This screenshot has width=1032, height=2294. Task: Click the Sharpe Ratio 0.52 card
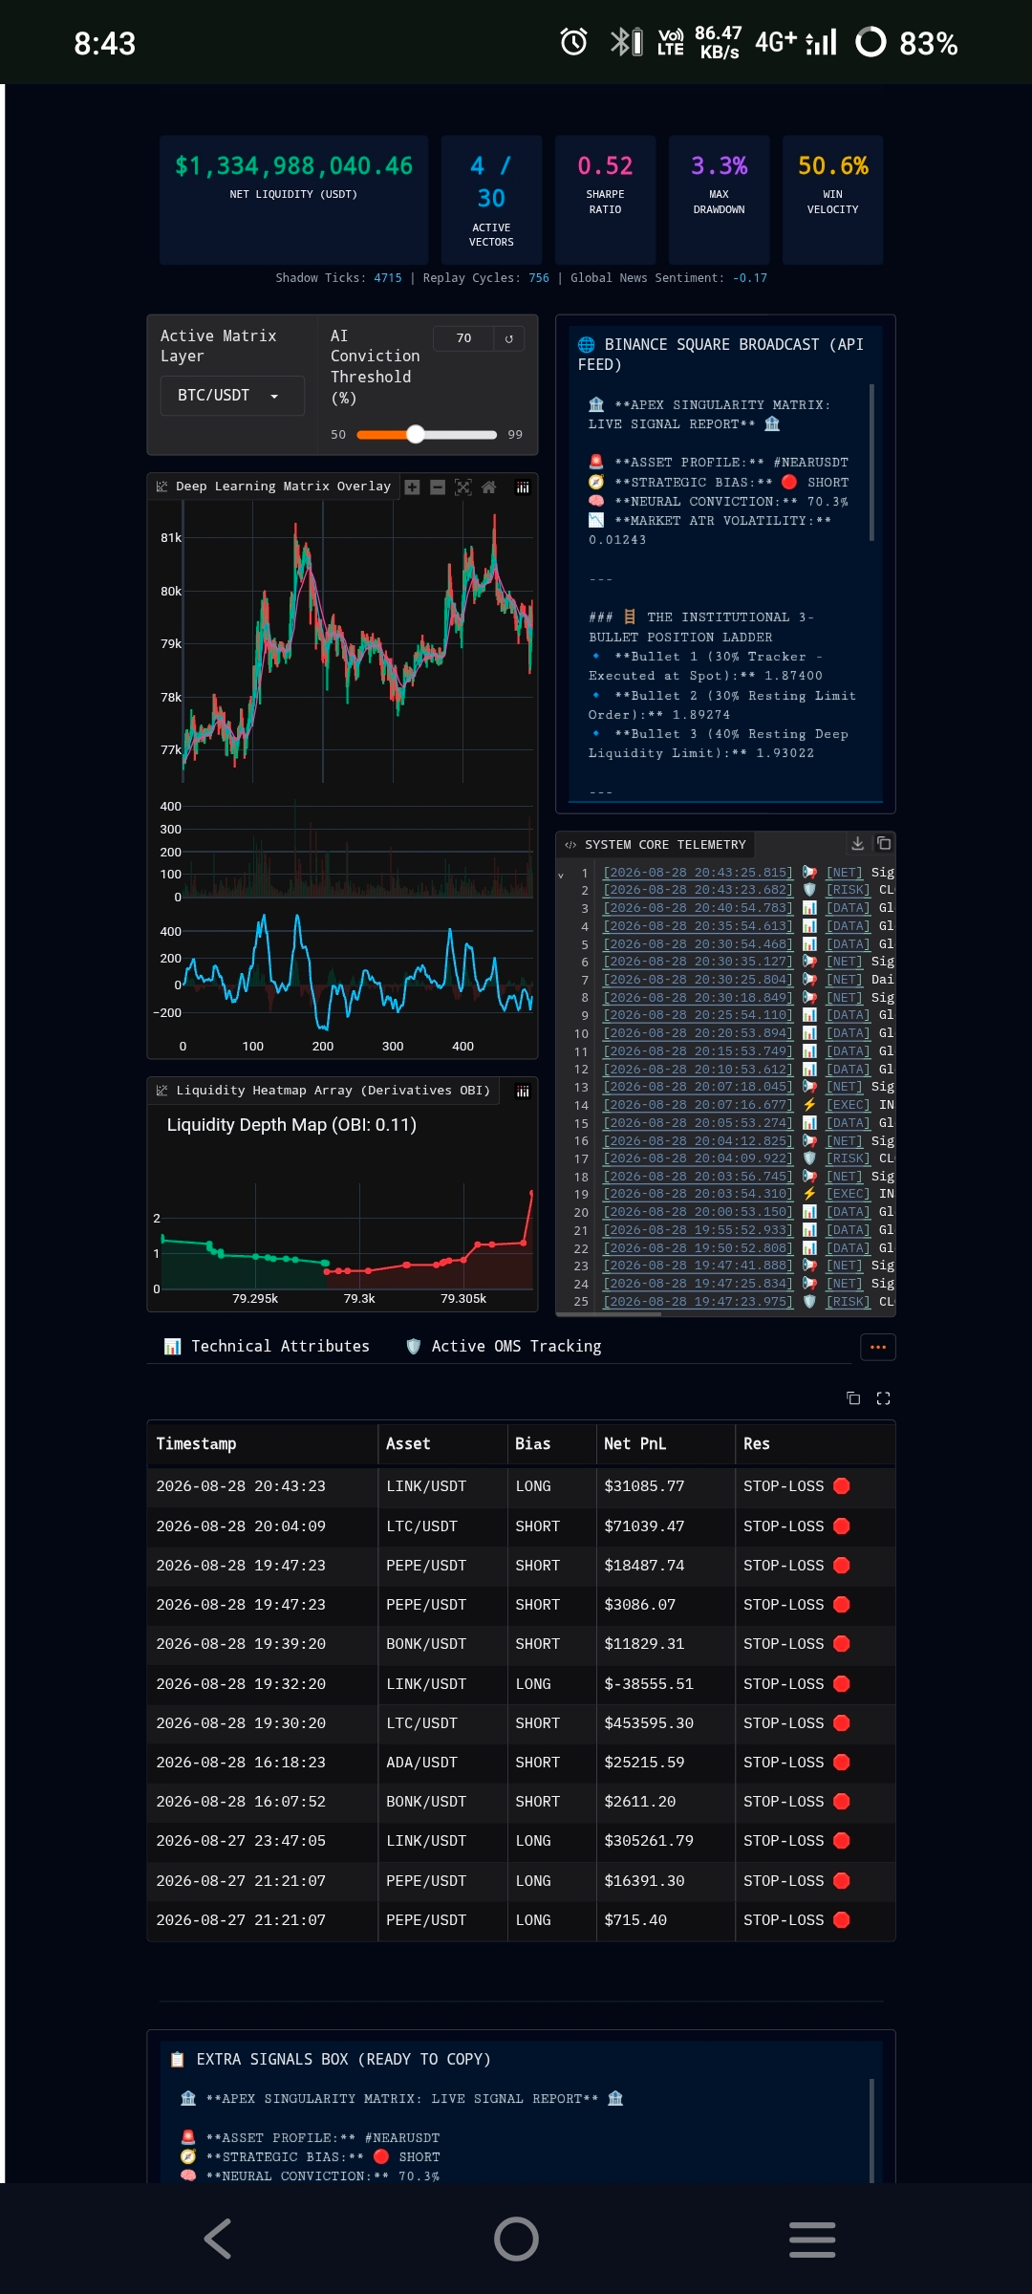click(x=605, y=199)
